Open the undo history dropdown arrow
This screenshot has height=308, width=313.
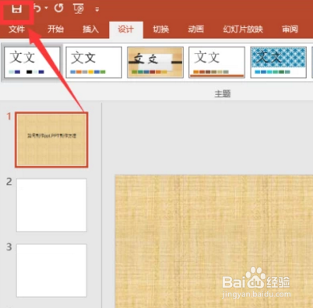tap(46, 9)
